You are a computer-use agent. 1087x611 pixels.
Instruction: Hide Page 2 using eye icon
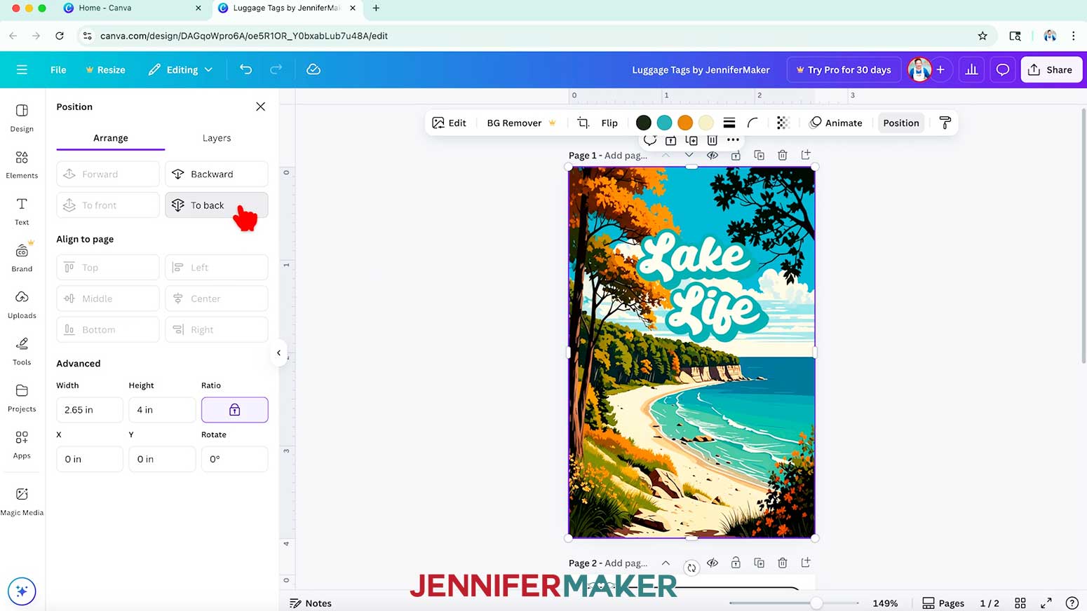tap(713, 563)
